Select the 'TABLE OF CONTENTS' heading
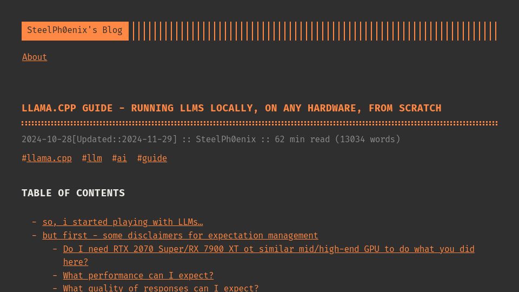 tap(73, 193)
